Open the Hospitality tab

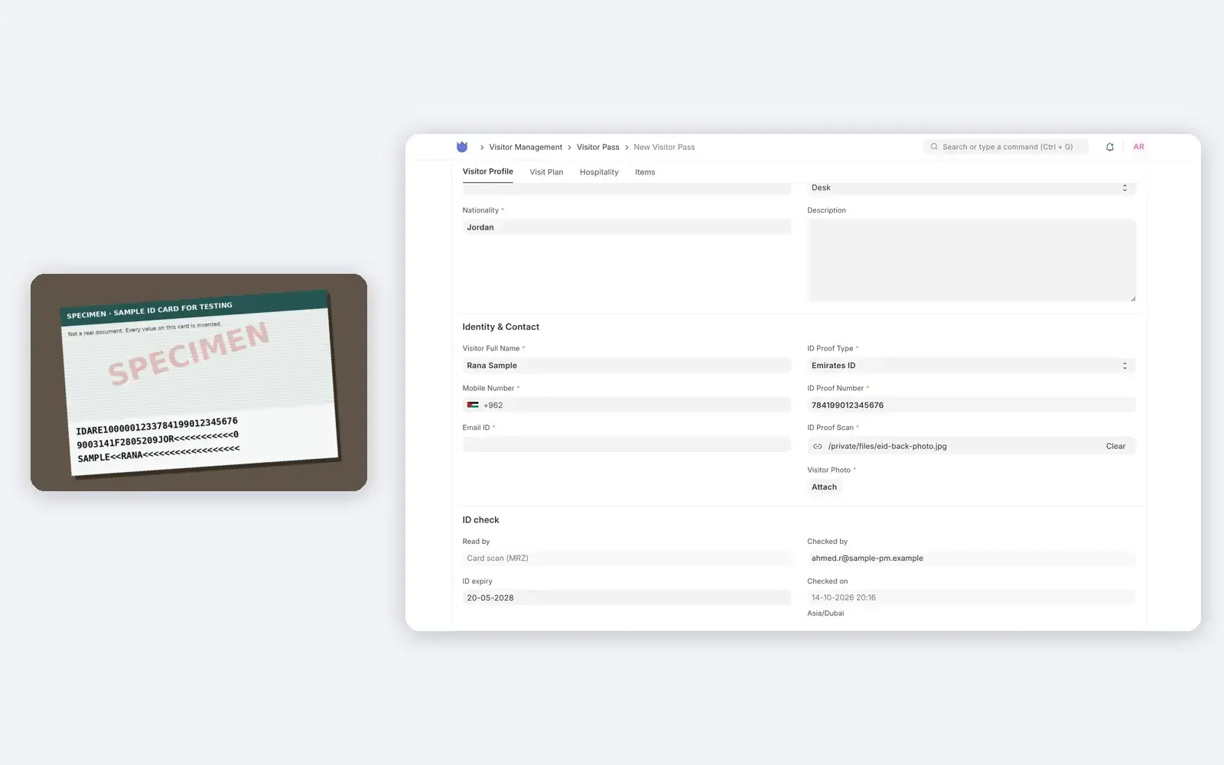[599, 172]
